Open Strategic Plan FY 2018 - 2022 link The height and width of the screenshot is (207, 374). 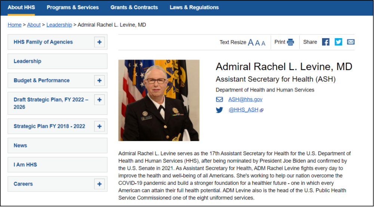49,126
